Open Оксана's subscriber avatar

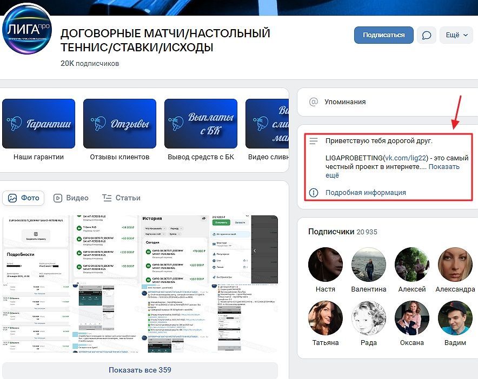click(x=412, y=318)
